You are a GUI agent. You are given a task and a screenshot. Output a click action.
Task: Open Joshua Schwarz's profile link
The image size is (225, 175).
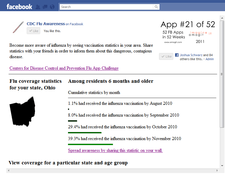coord(191,55)
